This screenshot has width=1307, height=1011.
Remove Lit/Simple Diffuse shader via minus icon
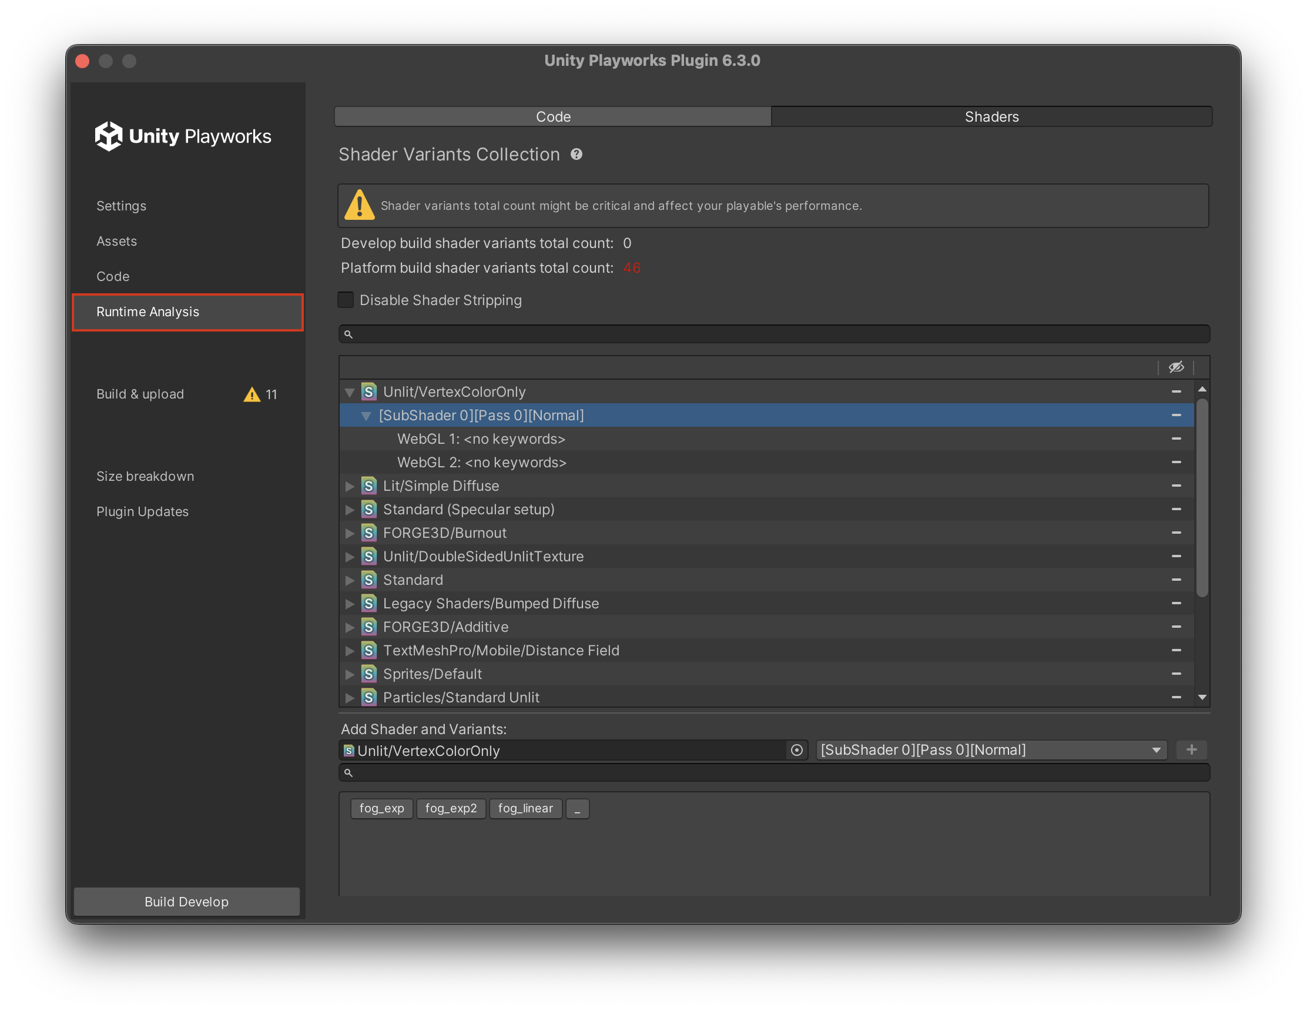pyautogui.click(x=1176, y=486)
